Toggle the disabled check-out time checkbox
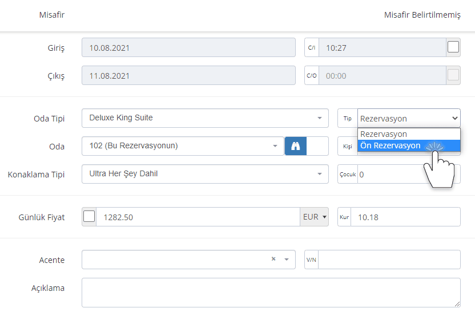This screenshot has width=475, height=316. pyautogui.click(x=453, y=75)
